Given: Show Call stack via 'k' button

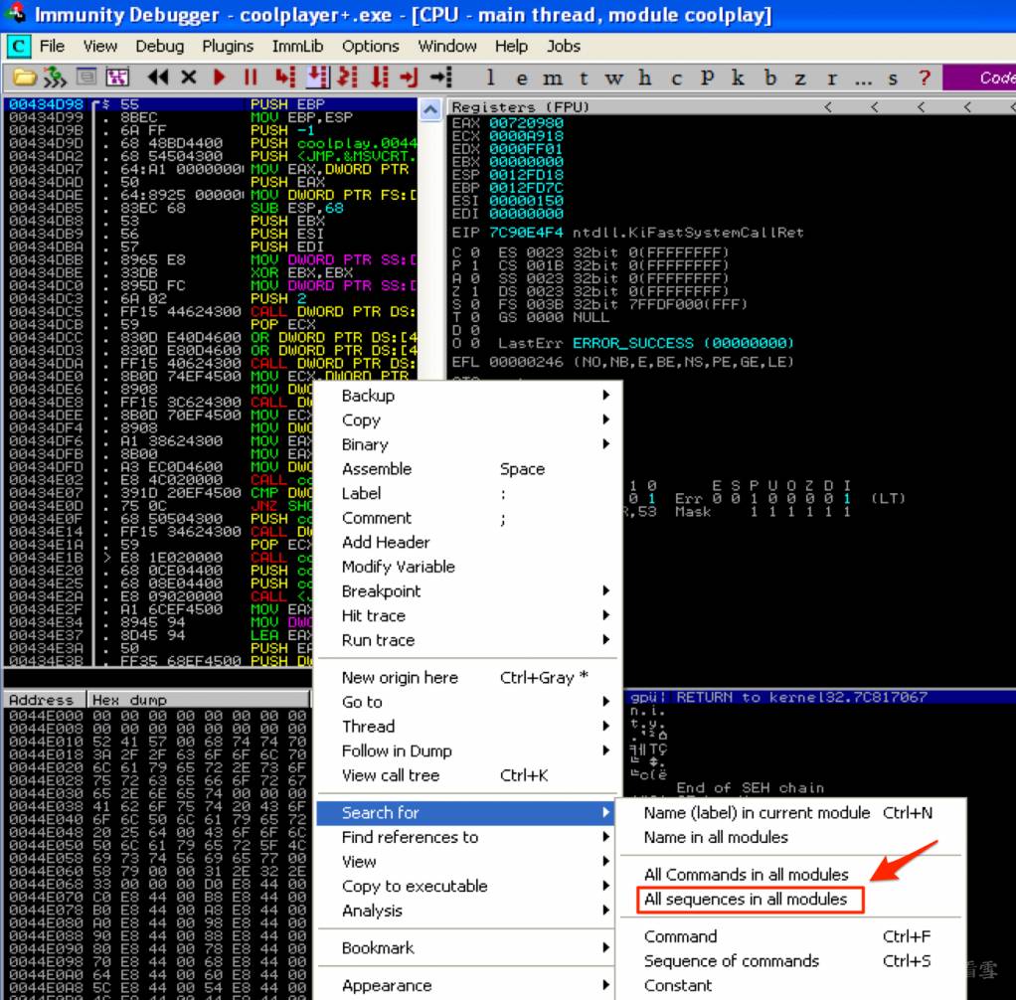Looking at the screenshot, I should point(738,78).
